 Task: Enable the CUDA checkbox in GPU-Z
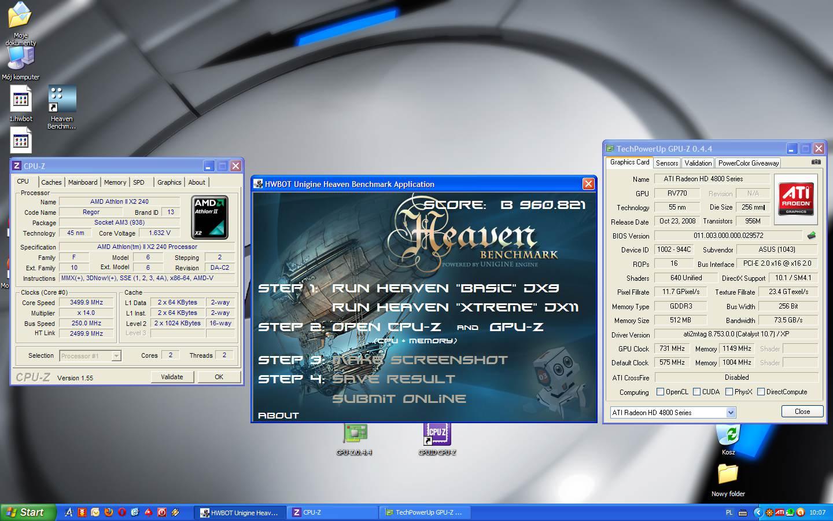point(696,392)
